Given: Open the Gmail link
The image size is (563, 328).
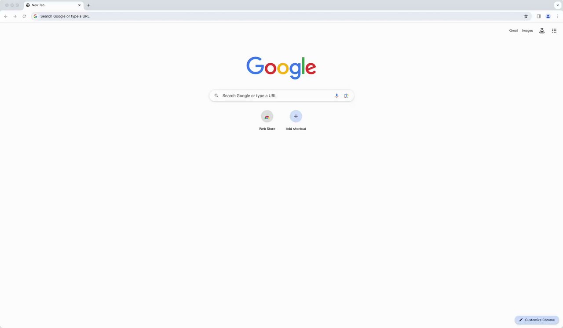Looking at the screenshot, I should pyautogui.click(x=513, y=31).
